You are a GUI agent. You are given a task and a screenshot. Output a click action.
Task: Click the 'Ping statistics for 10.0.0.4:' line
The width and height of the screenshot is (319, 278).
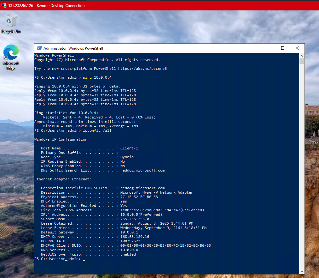coord(66,113)
